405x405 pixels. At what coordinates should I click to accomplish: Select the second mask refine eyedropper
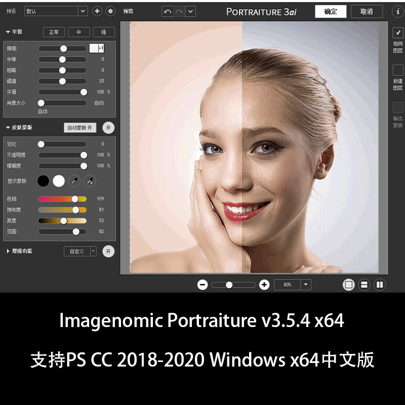tap(90, 181)
